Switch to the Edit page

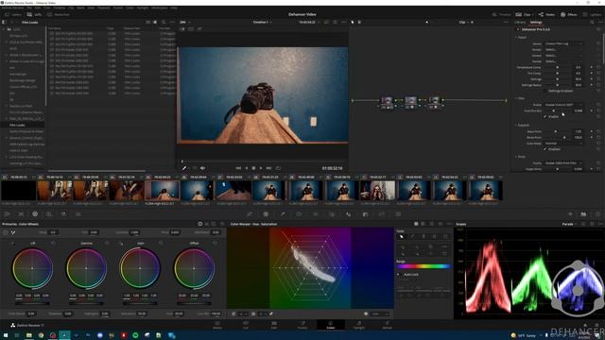pyautogui.click(x=274, y=325)
